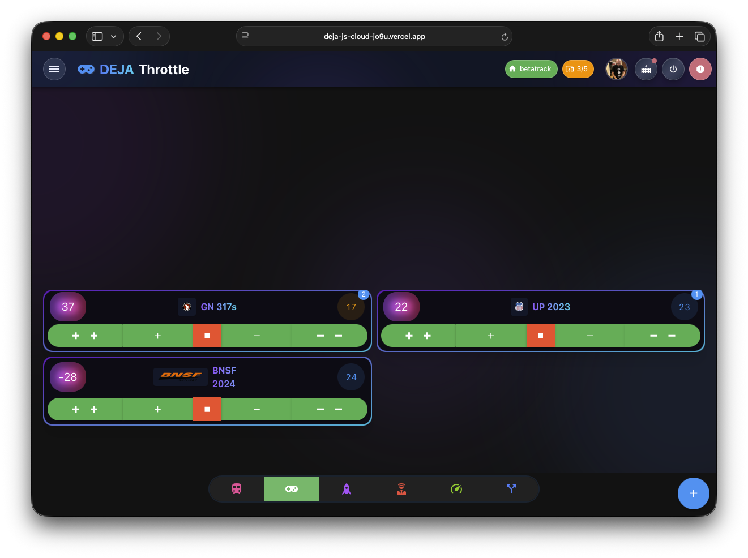
Task: Increase UP 2023 speed by double plus
Action: (418, 336)
